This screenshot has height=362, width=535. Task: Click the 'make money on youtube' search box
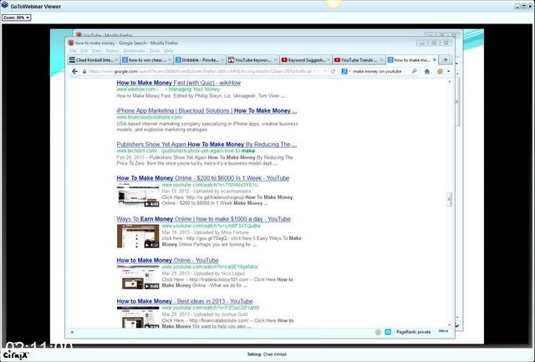coord(377,71)
